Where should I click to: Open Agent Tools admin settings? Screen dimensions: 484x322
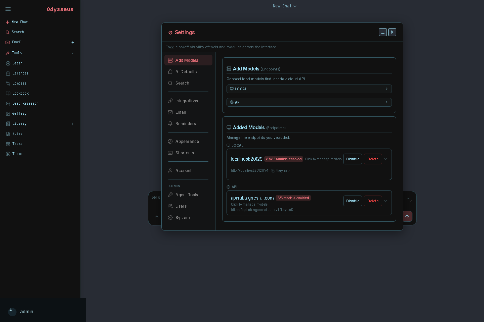click(188, 195)
